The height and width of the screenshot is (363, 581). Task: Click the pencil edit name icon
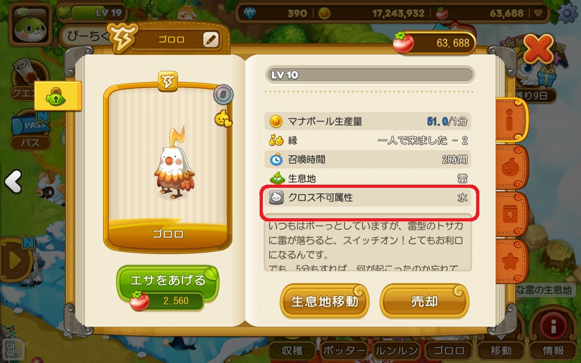[x=211, y=40]
